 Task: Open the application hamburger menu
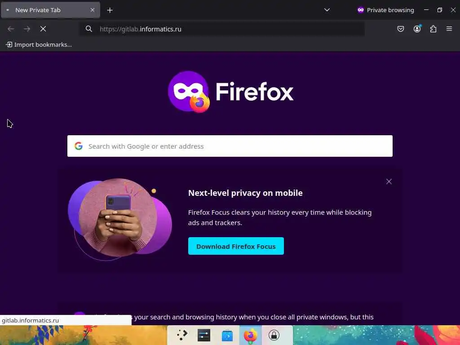coord(449,29)
